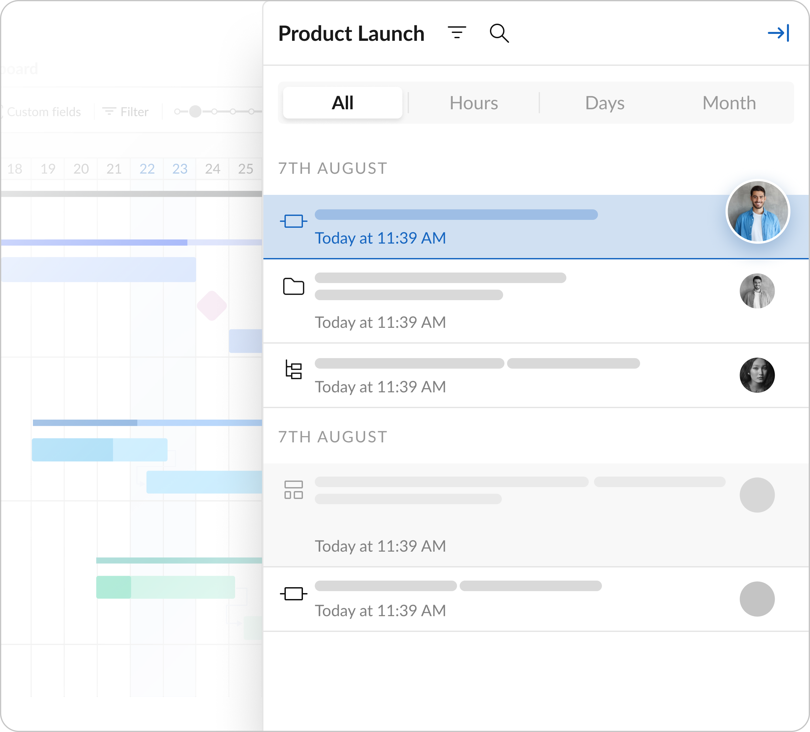Click the search magnifier icon
Screen dimensions: 810x732
pyautogui.click(x=499, y=33)
